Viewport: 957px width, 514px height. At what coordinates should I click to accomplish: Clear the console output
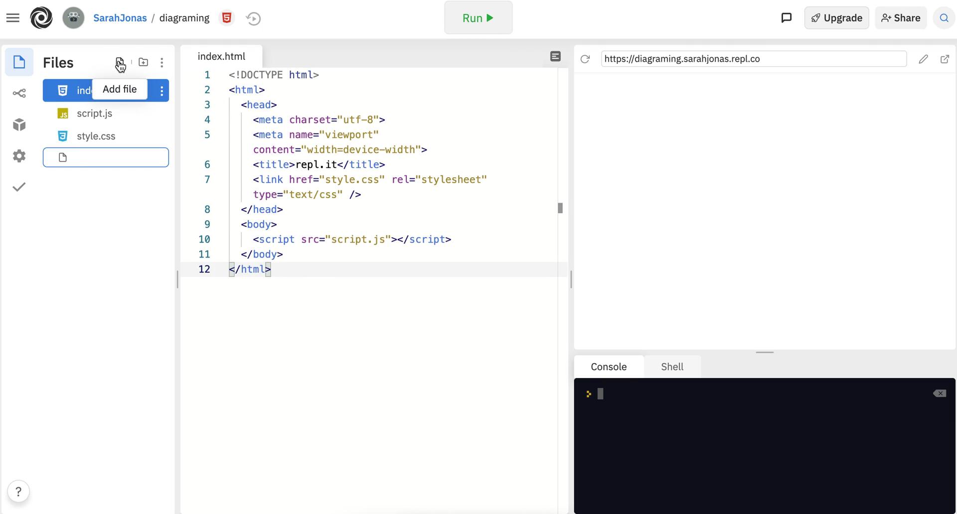pyautogui.click(x=939, y=393)
